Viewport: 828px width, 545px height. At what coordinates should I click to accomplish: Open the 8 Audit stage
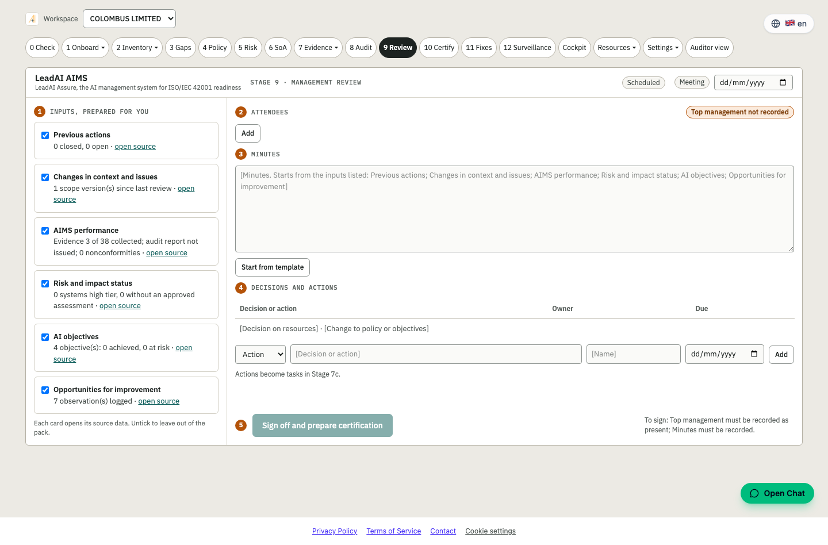(x=361, y=48)
